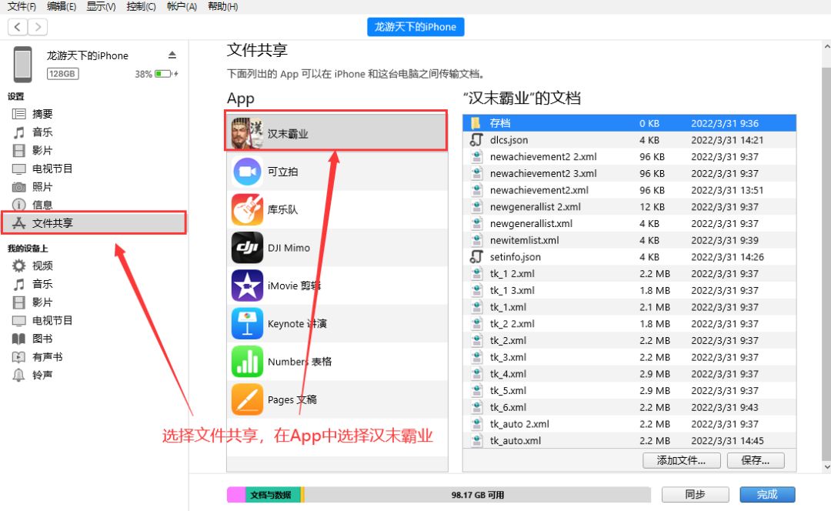Select tk_5.xml file

[629, 390]
